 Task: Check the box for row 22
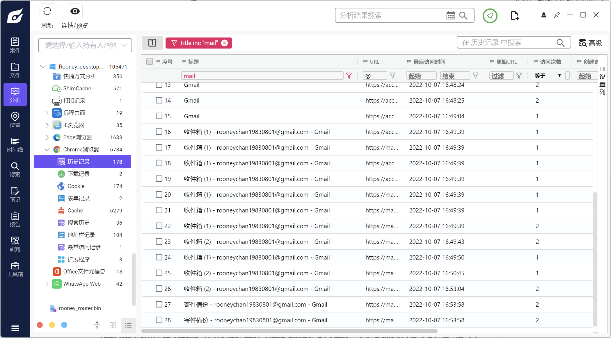pyautogui.click(x=159, y=226)
